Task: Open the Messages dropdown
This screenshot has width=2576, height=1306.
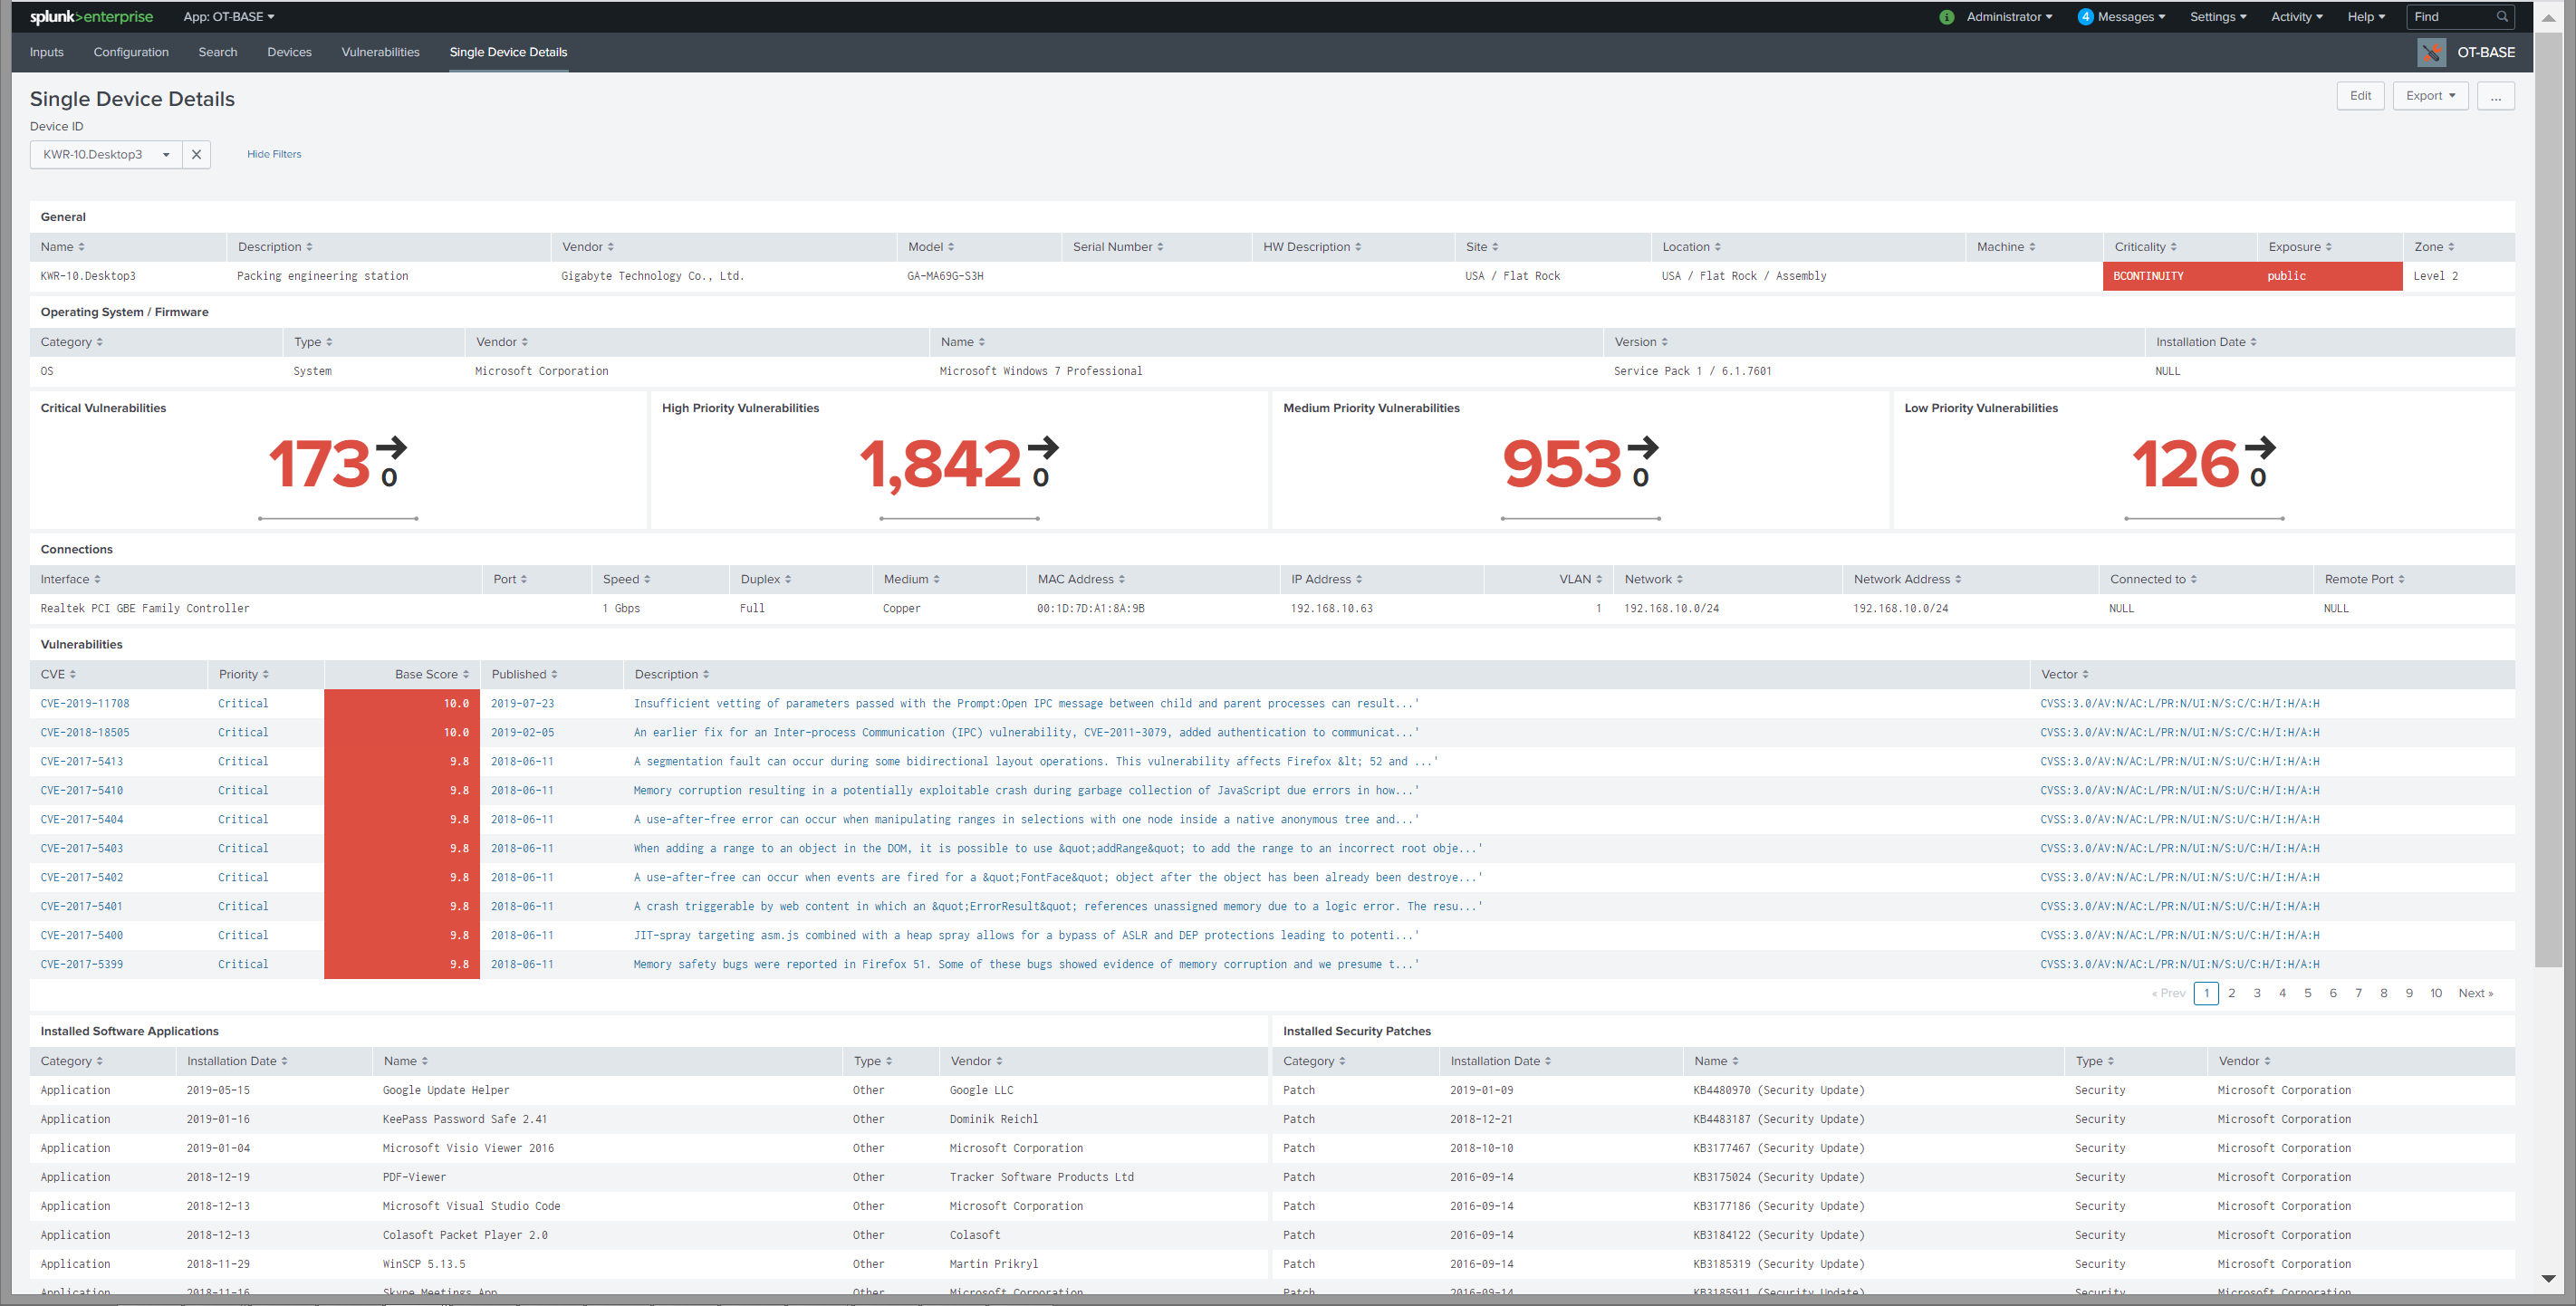Action: pyautogui.click(x=2131, y=17)
